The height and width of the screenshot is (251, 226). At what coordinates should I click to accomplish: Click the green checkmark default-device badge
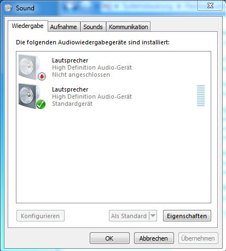[x=40, y=104]
